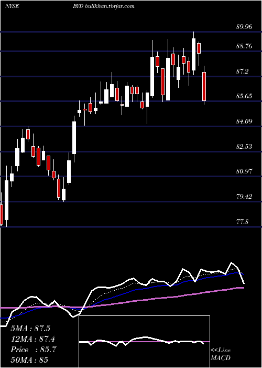The width and height of the screenshot is (262, 368).
Task: Click the BYD bullkhan.tbrjar.com title
Action: pos(104,6)
